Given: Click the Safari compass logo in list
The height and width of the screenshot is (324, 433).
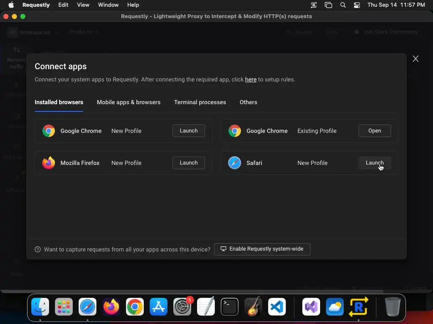Looking at the screenshot, I should pyautogui.click(x=234, y=163).
